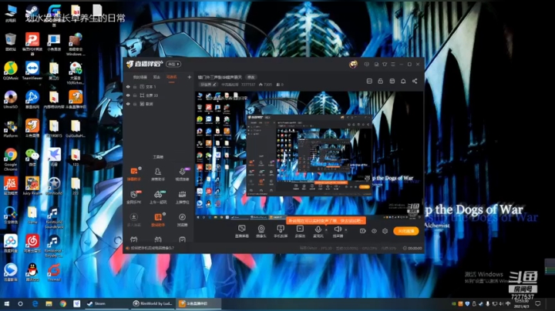Open the T-shirt skin icon in title bar
This screenshot has height=311, width=555.
tap(385, 65)
